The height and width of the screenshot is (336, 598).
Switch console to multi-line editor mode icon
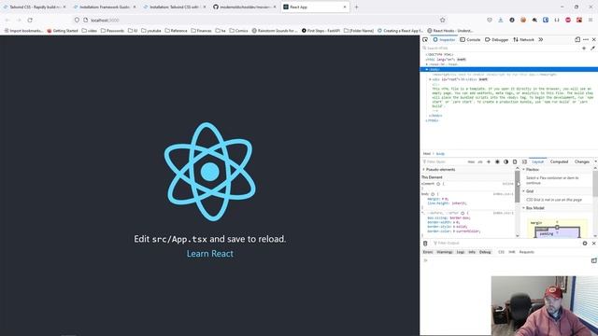[594, 260]
